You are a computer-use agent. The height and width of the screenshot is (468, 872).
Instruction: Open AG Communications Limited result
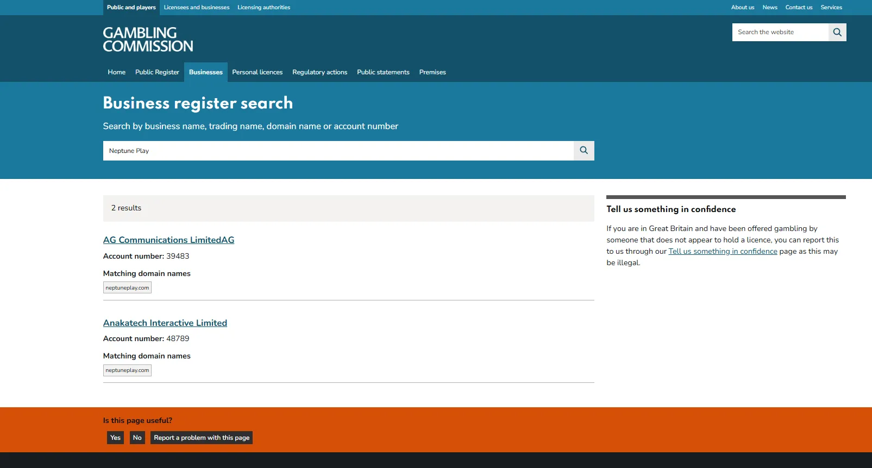coord(169,240)
